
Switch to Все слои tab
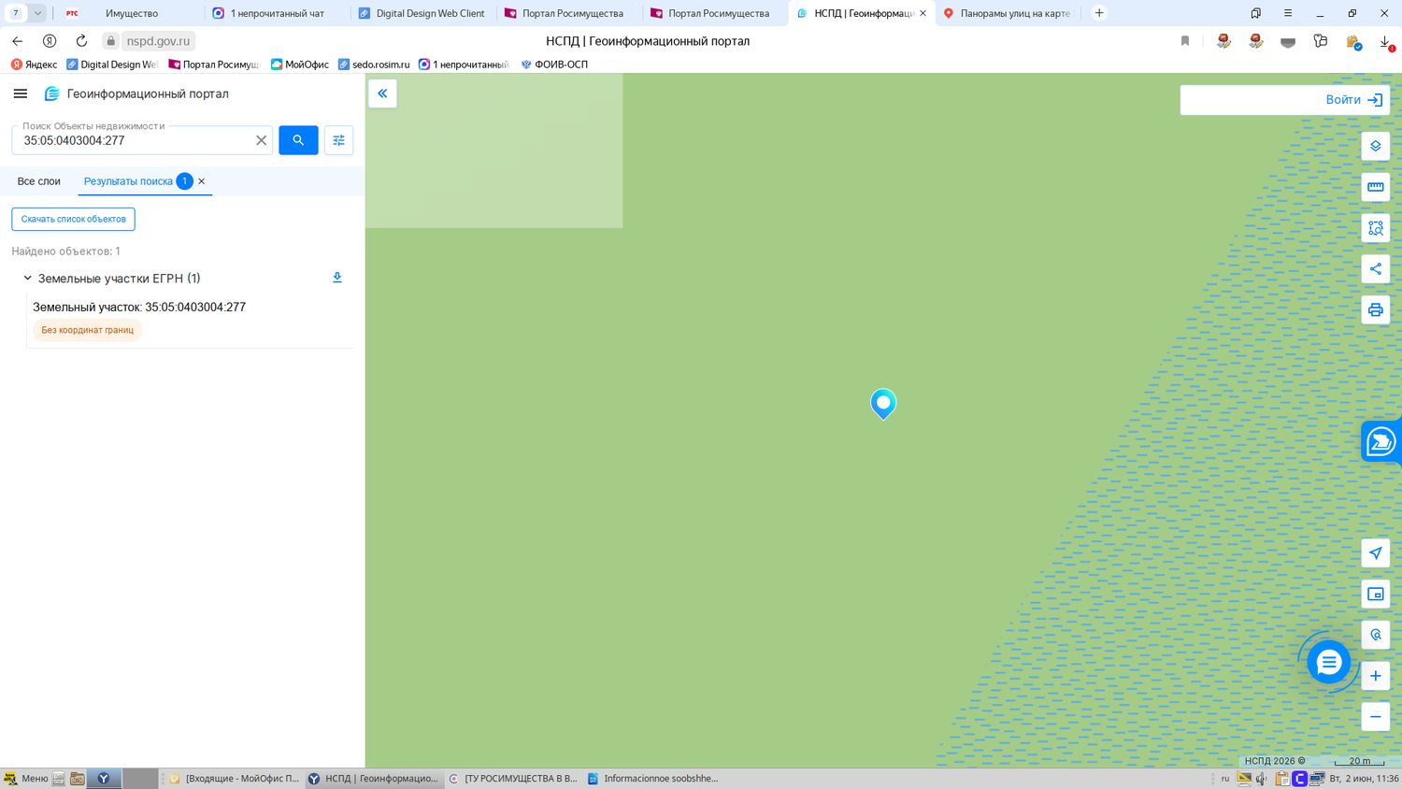(x=39, y=181)
